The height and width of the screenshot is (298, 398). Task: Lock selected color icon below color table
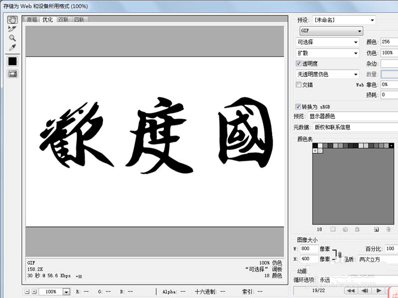click(x=357, y=229)
